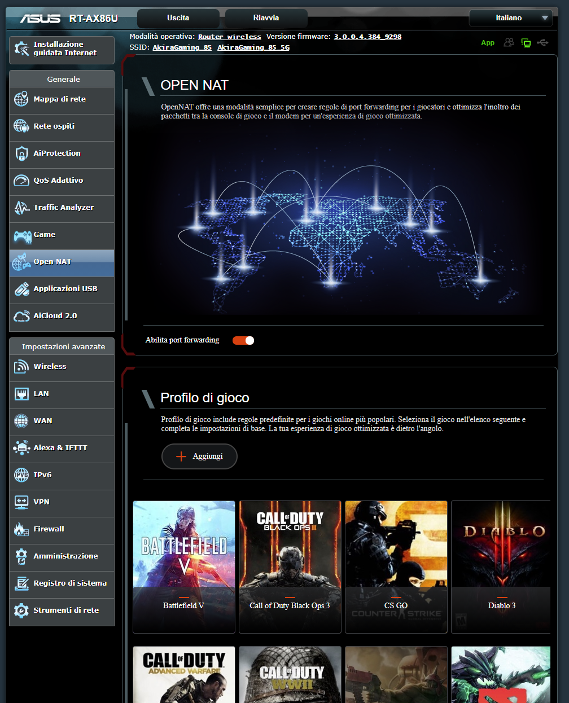The image size is (569, 703).
Task: Click the Open NAT sidebar icon
Action: [21, 262]
